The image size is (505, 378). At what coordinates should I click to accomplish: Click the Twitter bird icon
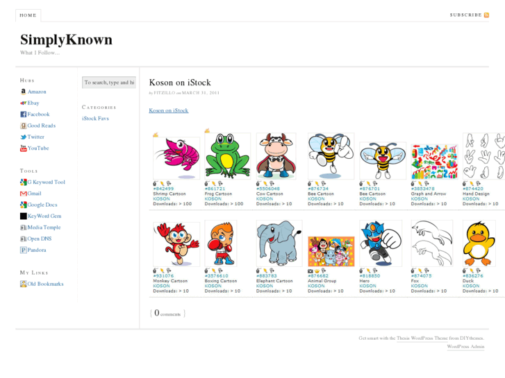click(23, 137)
